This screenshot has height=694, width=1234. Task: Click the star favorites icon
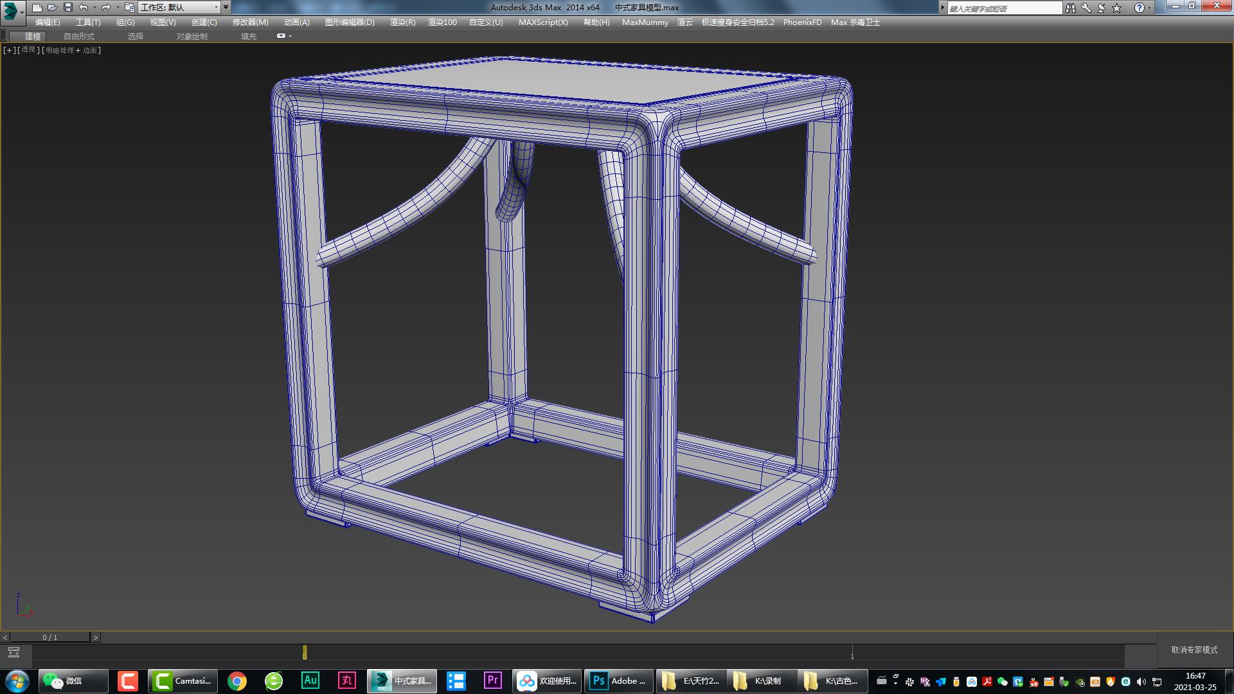(x=1117, y=8)
